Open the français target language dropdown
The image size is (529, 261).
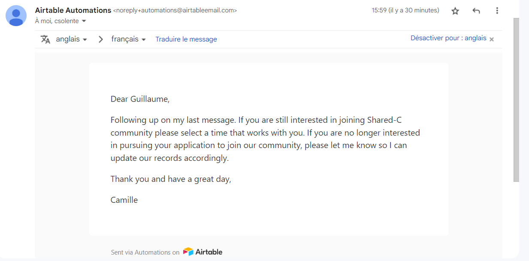tap(129, 39)
